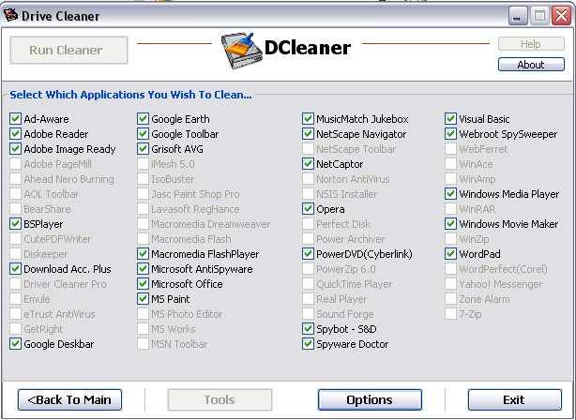Close the Drive Cleaner window

[561, 15]
